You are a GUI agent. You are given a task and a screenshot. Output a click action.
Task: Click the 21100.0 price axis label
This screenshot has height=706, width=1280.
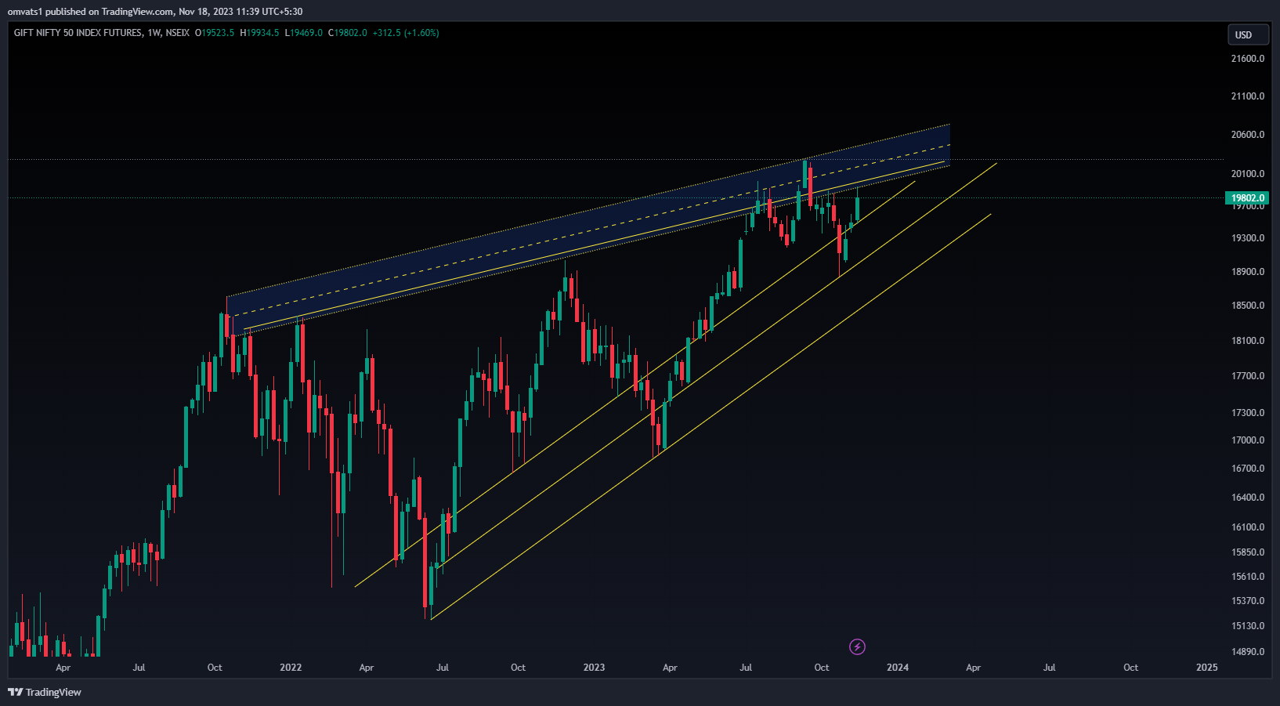(x=1248, y=96)
